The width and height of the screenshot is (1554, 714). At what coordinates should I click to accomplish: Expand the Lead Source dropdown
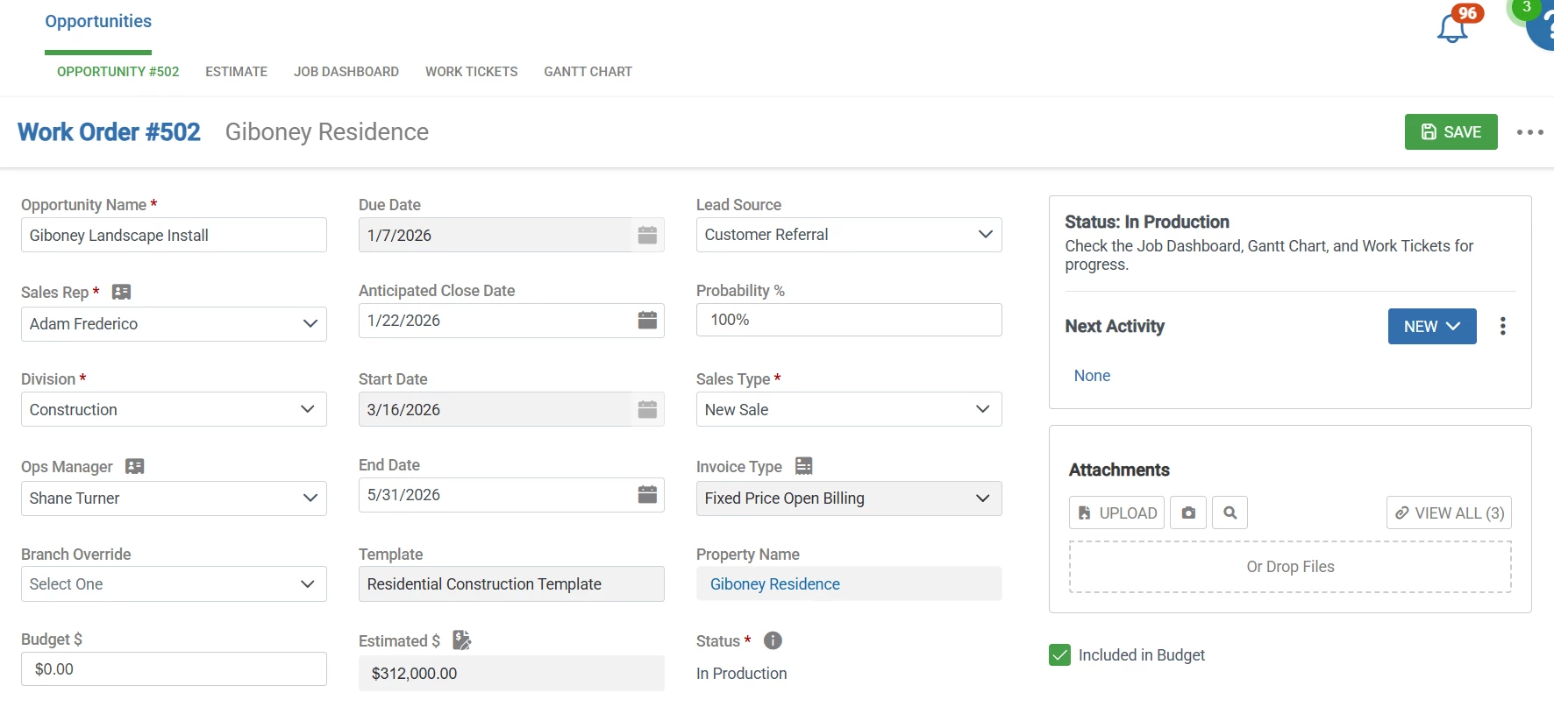[849, 235]
